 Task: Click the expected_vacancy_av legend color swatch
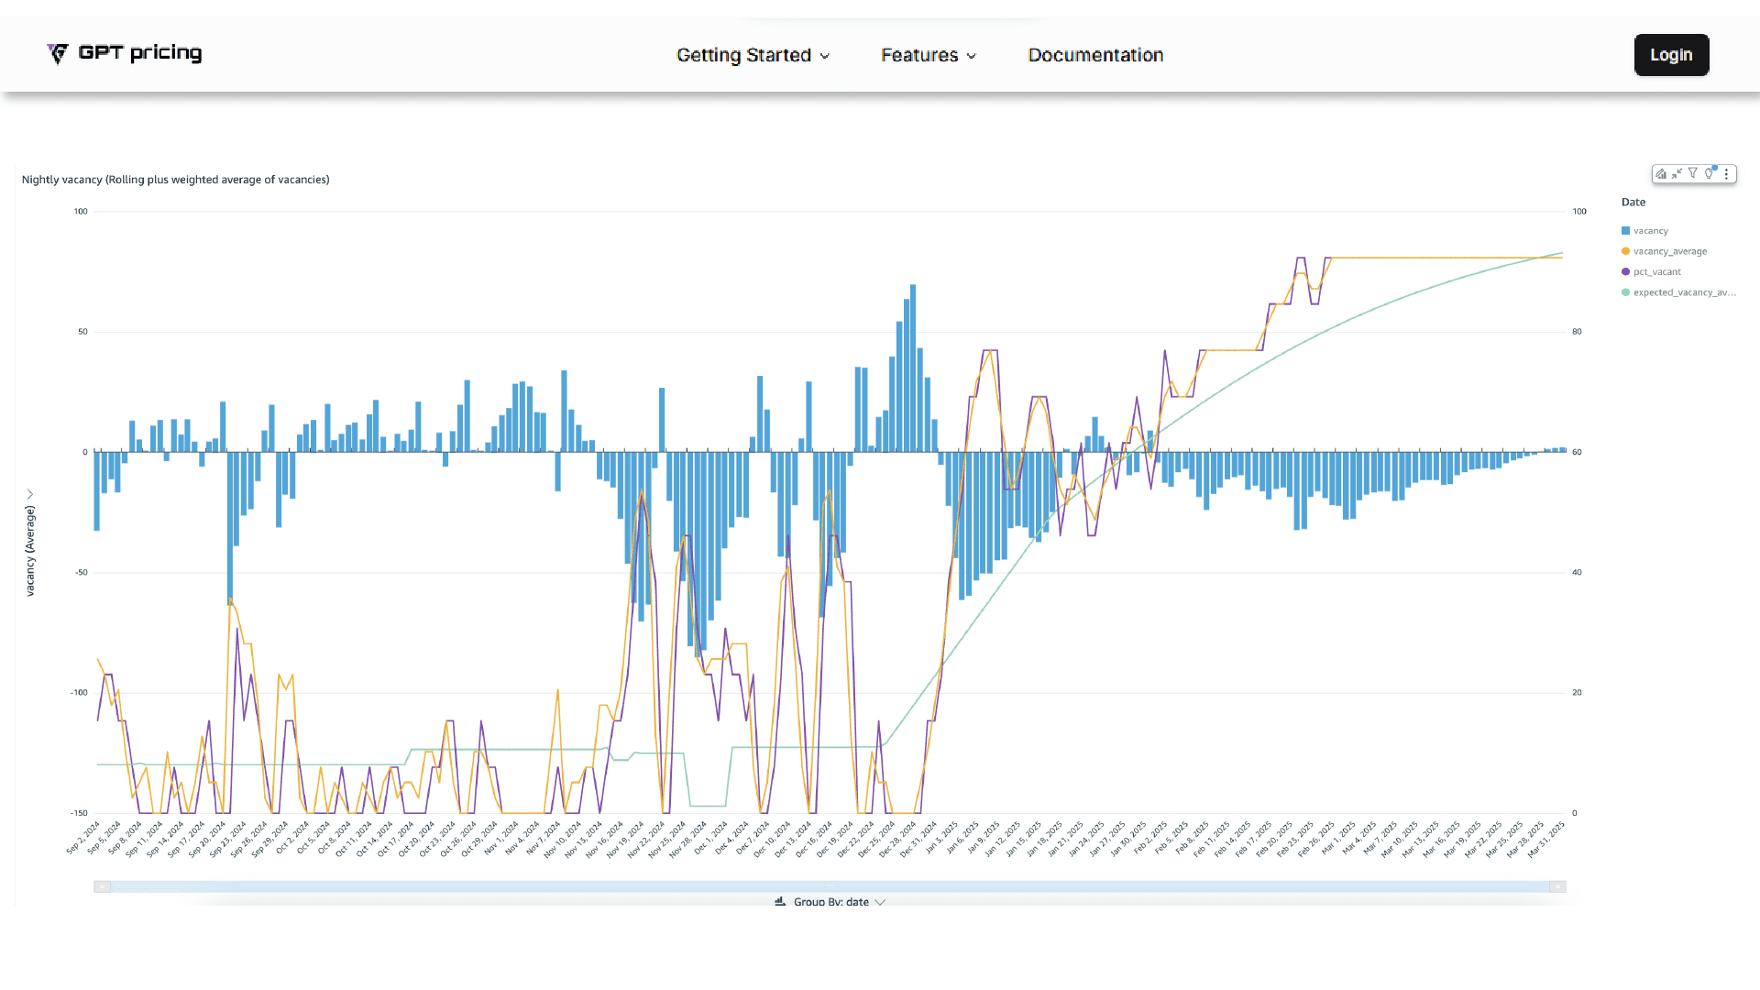click(x=1625, y=292)
